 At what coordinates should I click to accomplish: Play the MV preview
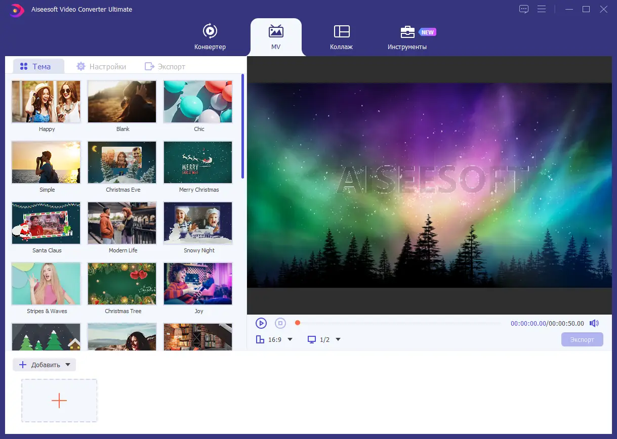coord(261,323)
